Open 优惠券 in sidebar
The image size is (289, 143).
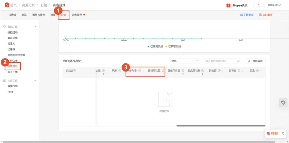[11, 49]
